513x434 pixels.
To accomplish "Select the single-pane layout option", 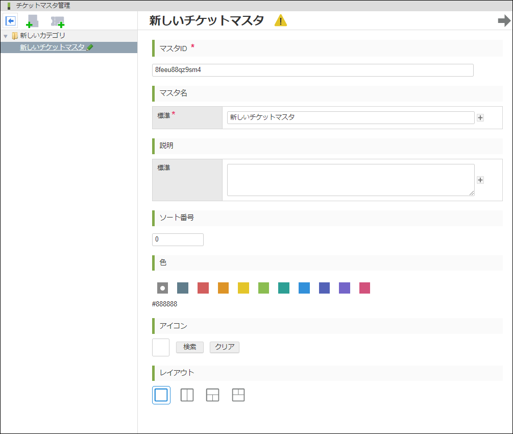I will [x=161, y=395].
